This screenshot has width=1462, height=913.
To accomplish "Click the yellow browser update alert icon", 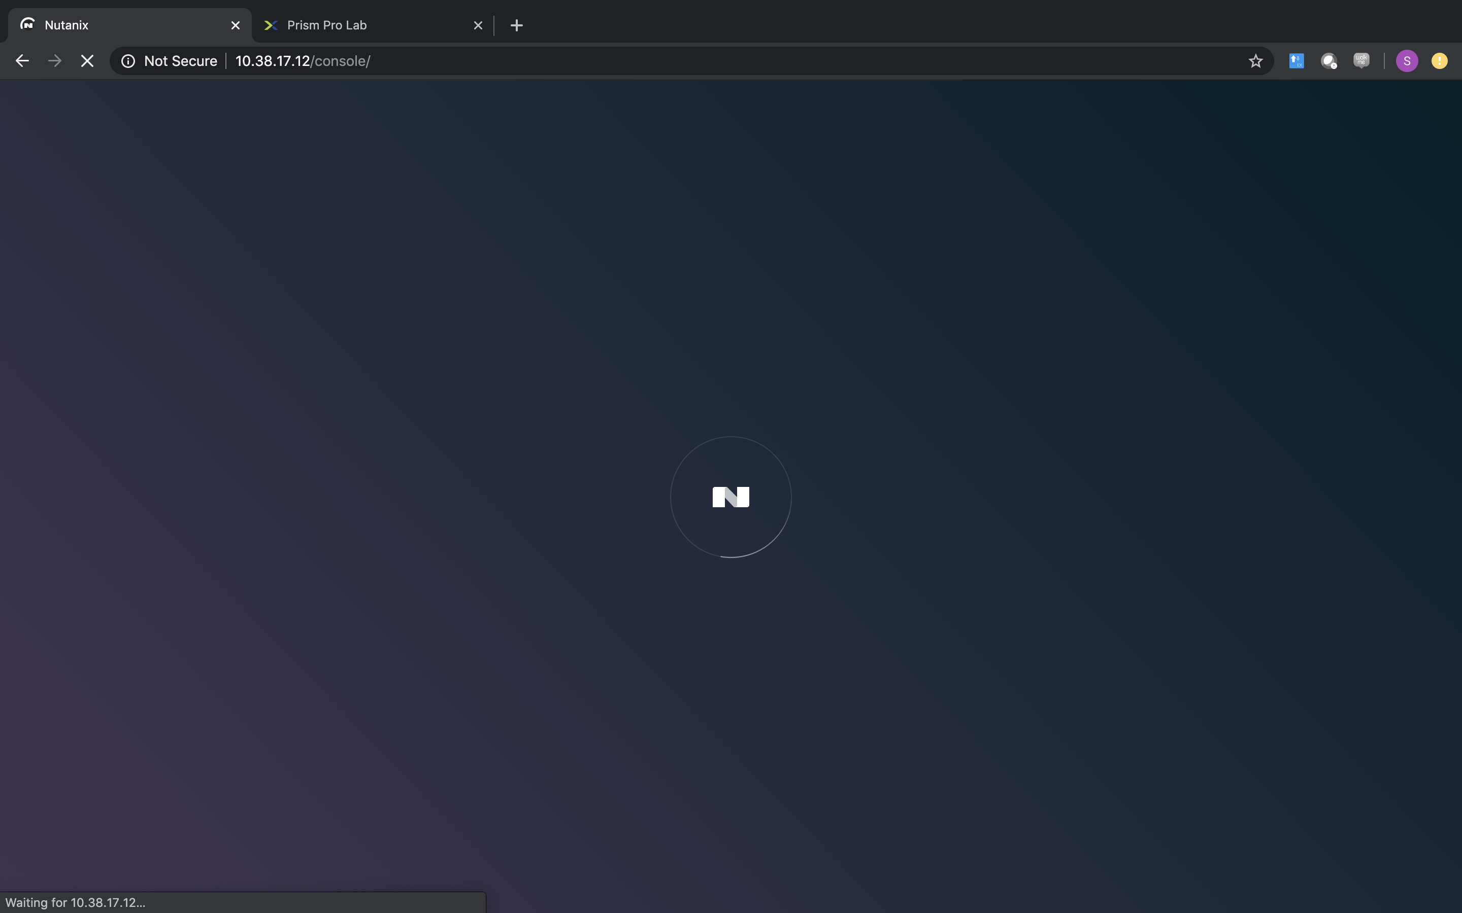I will tap(1440, 61).
